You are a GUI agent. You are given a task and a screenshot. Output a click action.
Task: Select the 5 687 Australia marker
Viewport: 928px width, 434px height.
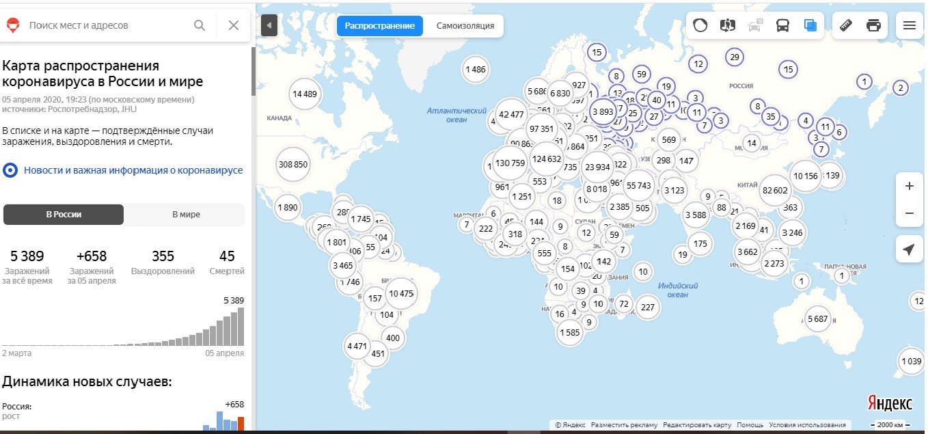click(817, 319)
